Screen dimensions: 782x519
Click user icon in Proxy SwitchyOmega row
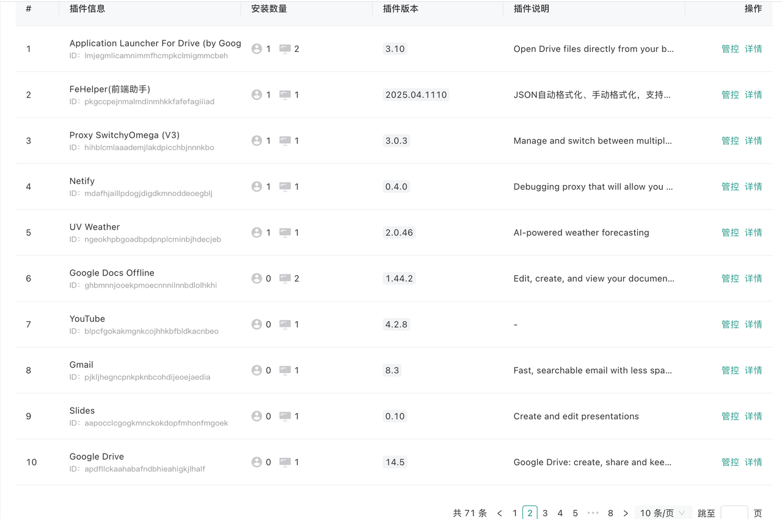[257, 140]
